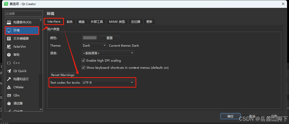Switch to the 更新 tab
289x124 pixels.
(x=149, y=22)
